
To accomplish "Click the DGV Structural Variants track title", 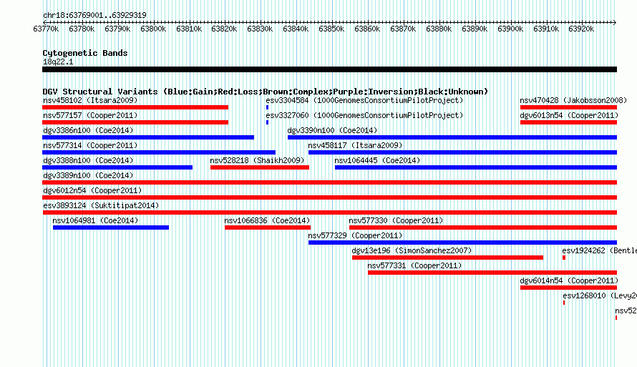I will click(265, 92).
